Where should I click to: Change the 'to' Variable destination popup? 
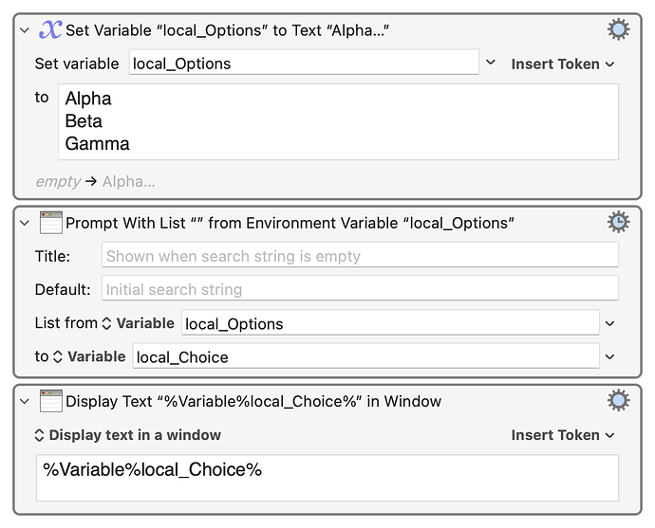(88, 356)
